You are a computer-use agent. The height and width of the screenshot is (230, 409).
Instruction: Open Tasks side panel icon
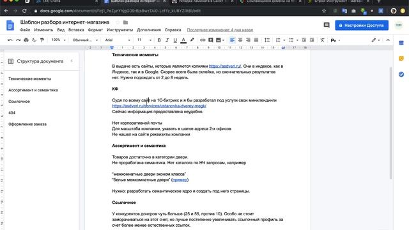(401, 75)
